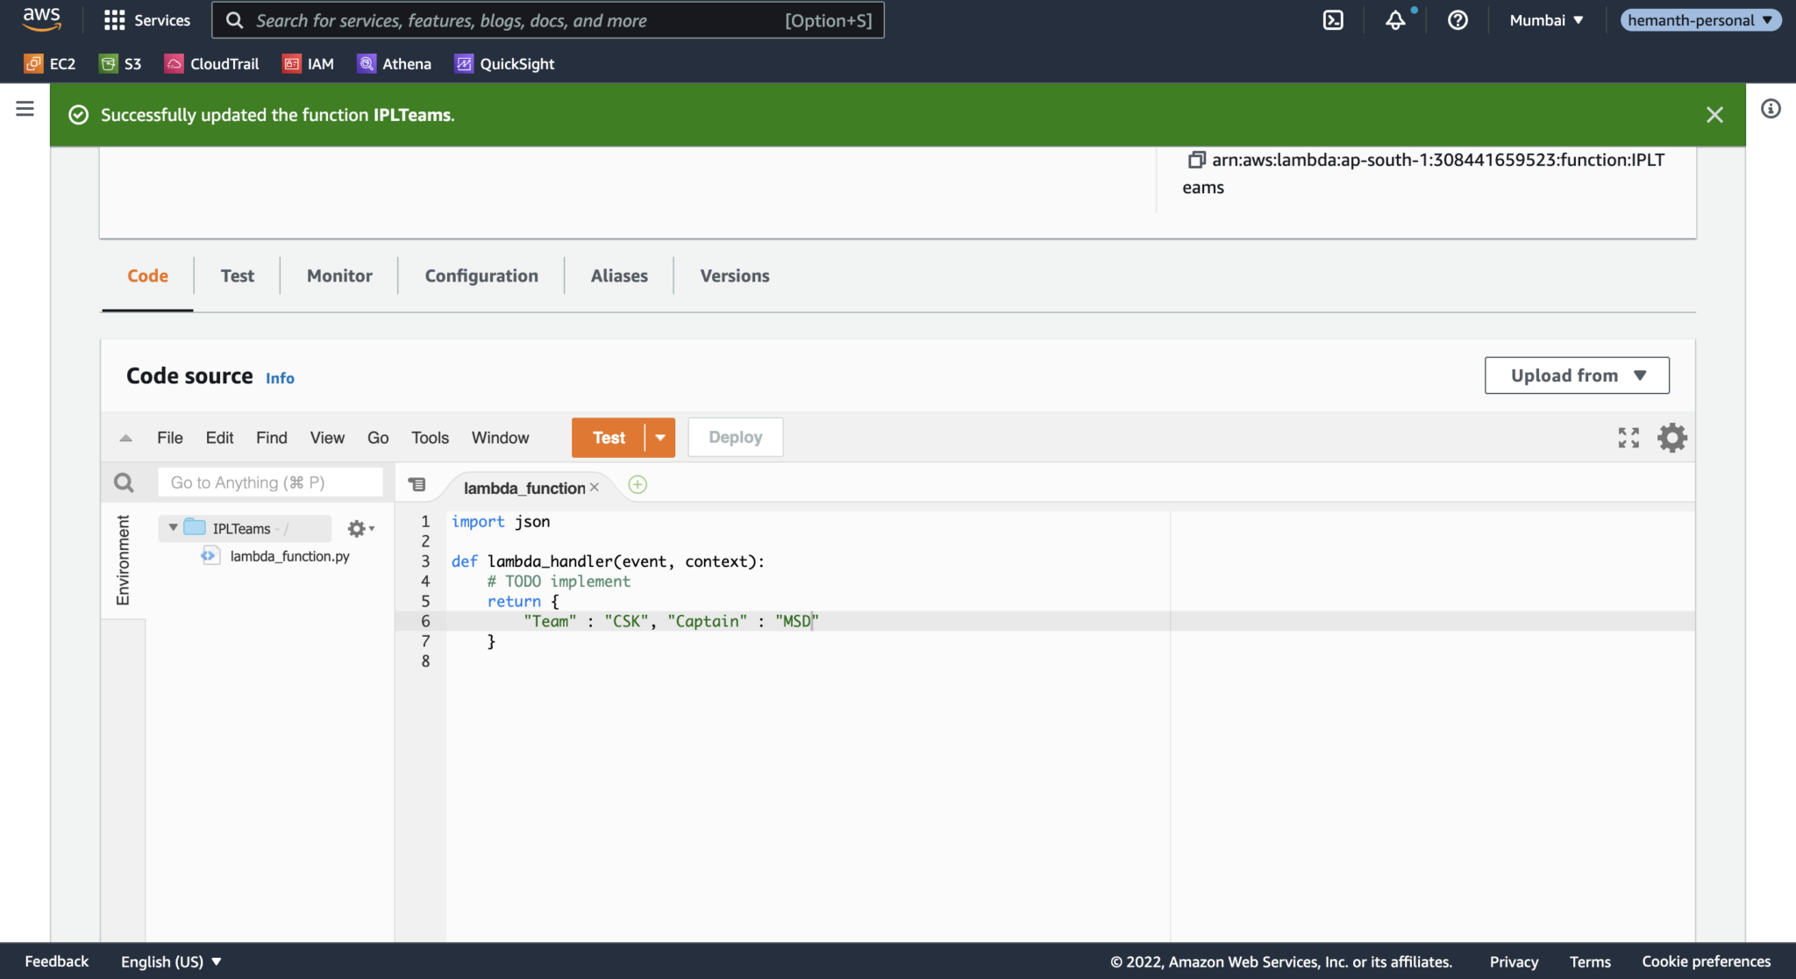The image size is (1796, 979).
Task: Copy the Lambda function ARN
Action: [x=1196, y=161]
